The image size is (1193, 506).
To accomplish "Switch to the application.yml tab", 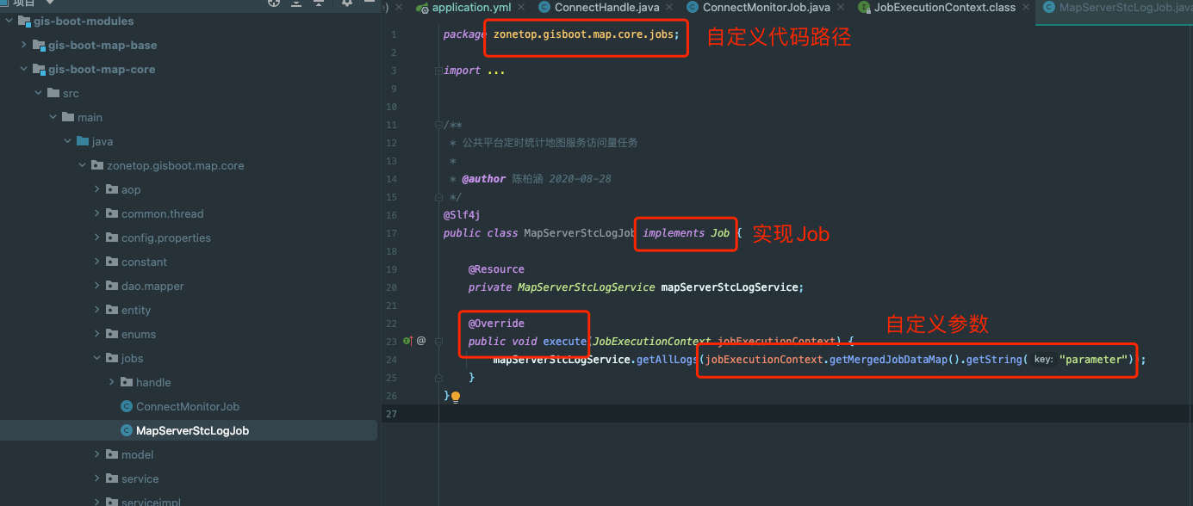I will tap(470, 7).
